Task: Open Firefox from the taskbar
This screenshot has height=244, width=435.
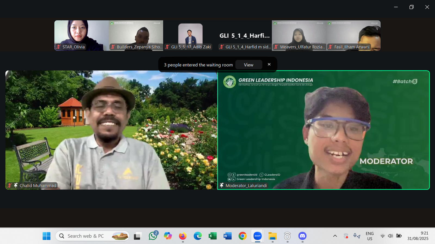Action: point(183,236)
